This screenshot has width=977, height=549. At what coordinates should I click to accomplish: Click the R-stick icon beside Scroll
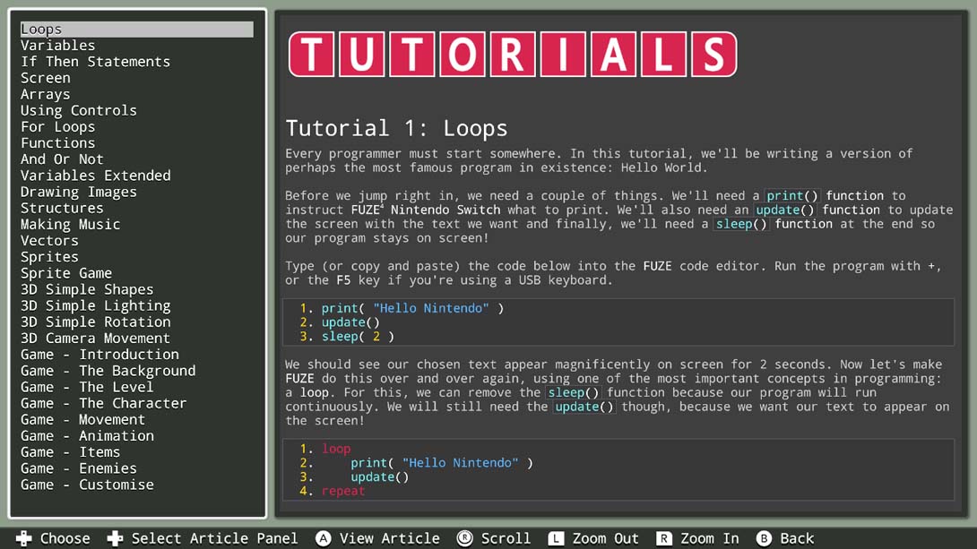click(465, 538)
